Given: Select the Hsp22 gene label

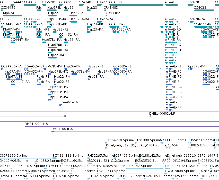Looking at the screenshot, I should 53,13.
